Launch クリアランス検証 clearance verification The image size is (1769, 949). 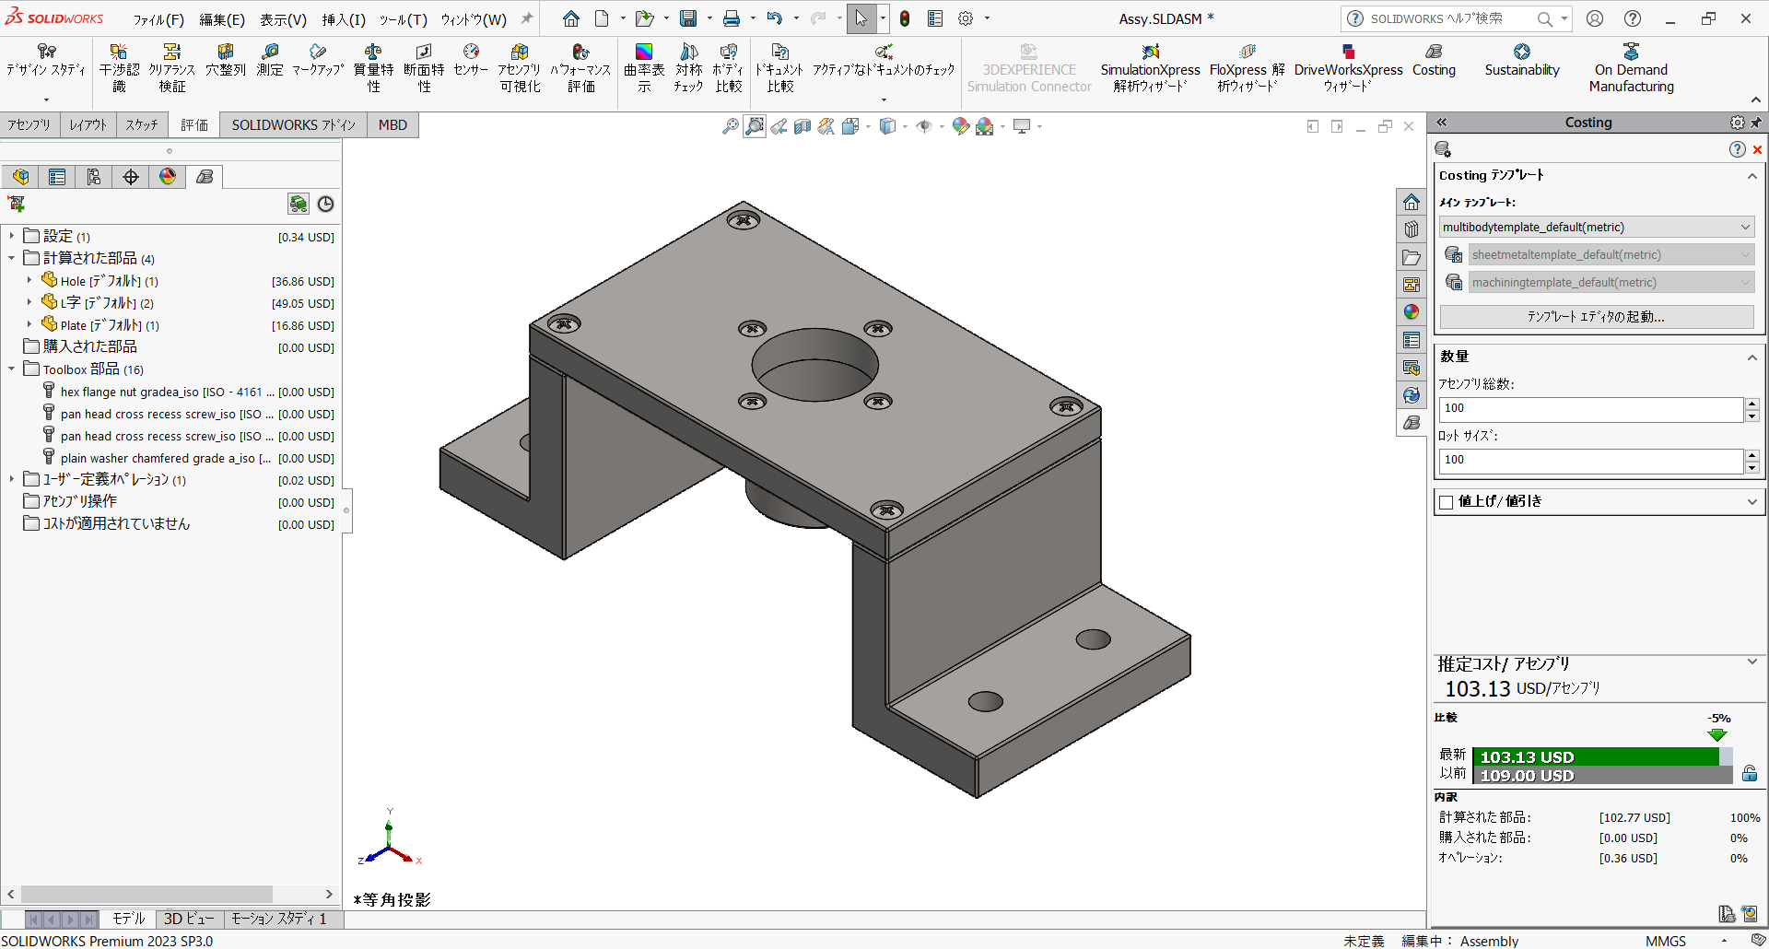coord(171,68)
